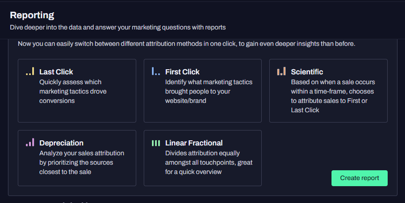This screenshot has height=203, width=405.
Task: Click the Scientific attribution bars icon
Action: (x=281, y=72)
